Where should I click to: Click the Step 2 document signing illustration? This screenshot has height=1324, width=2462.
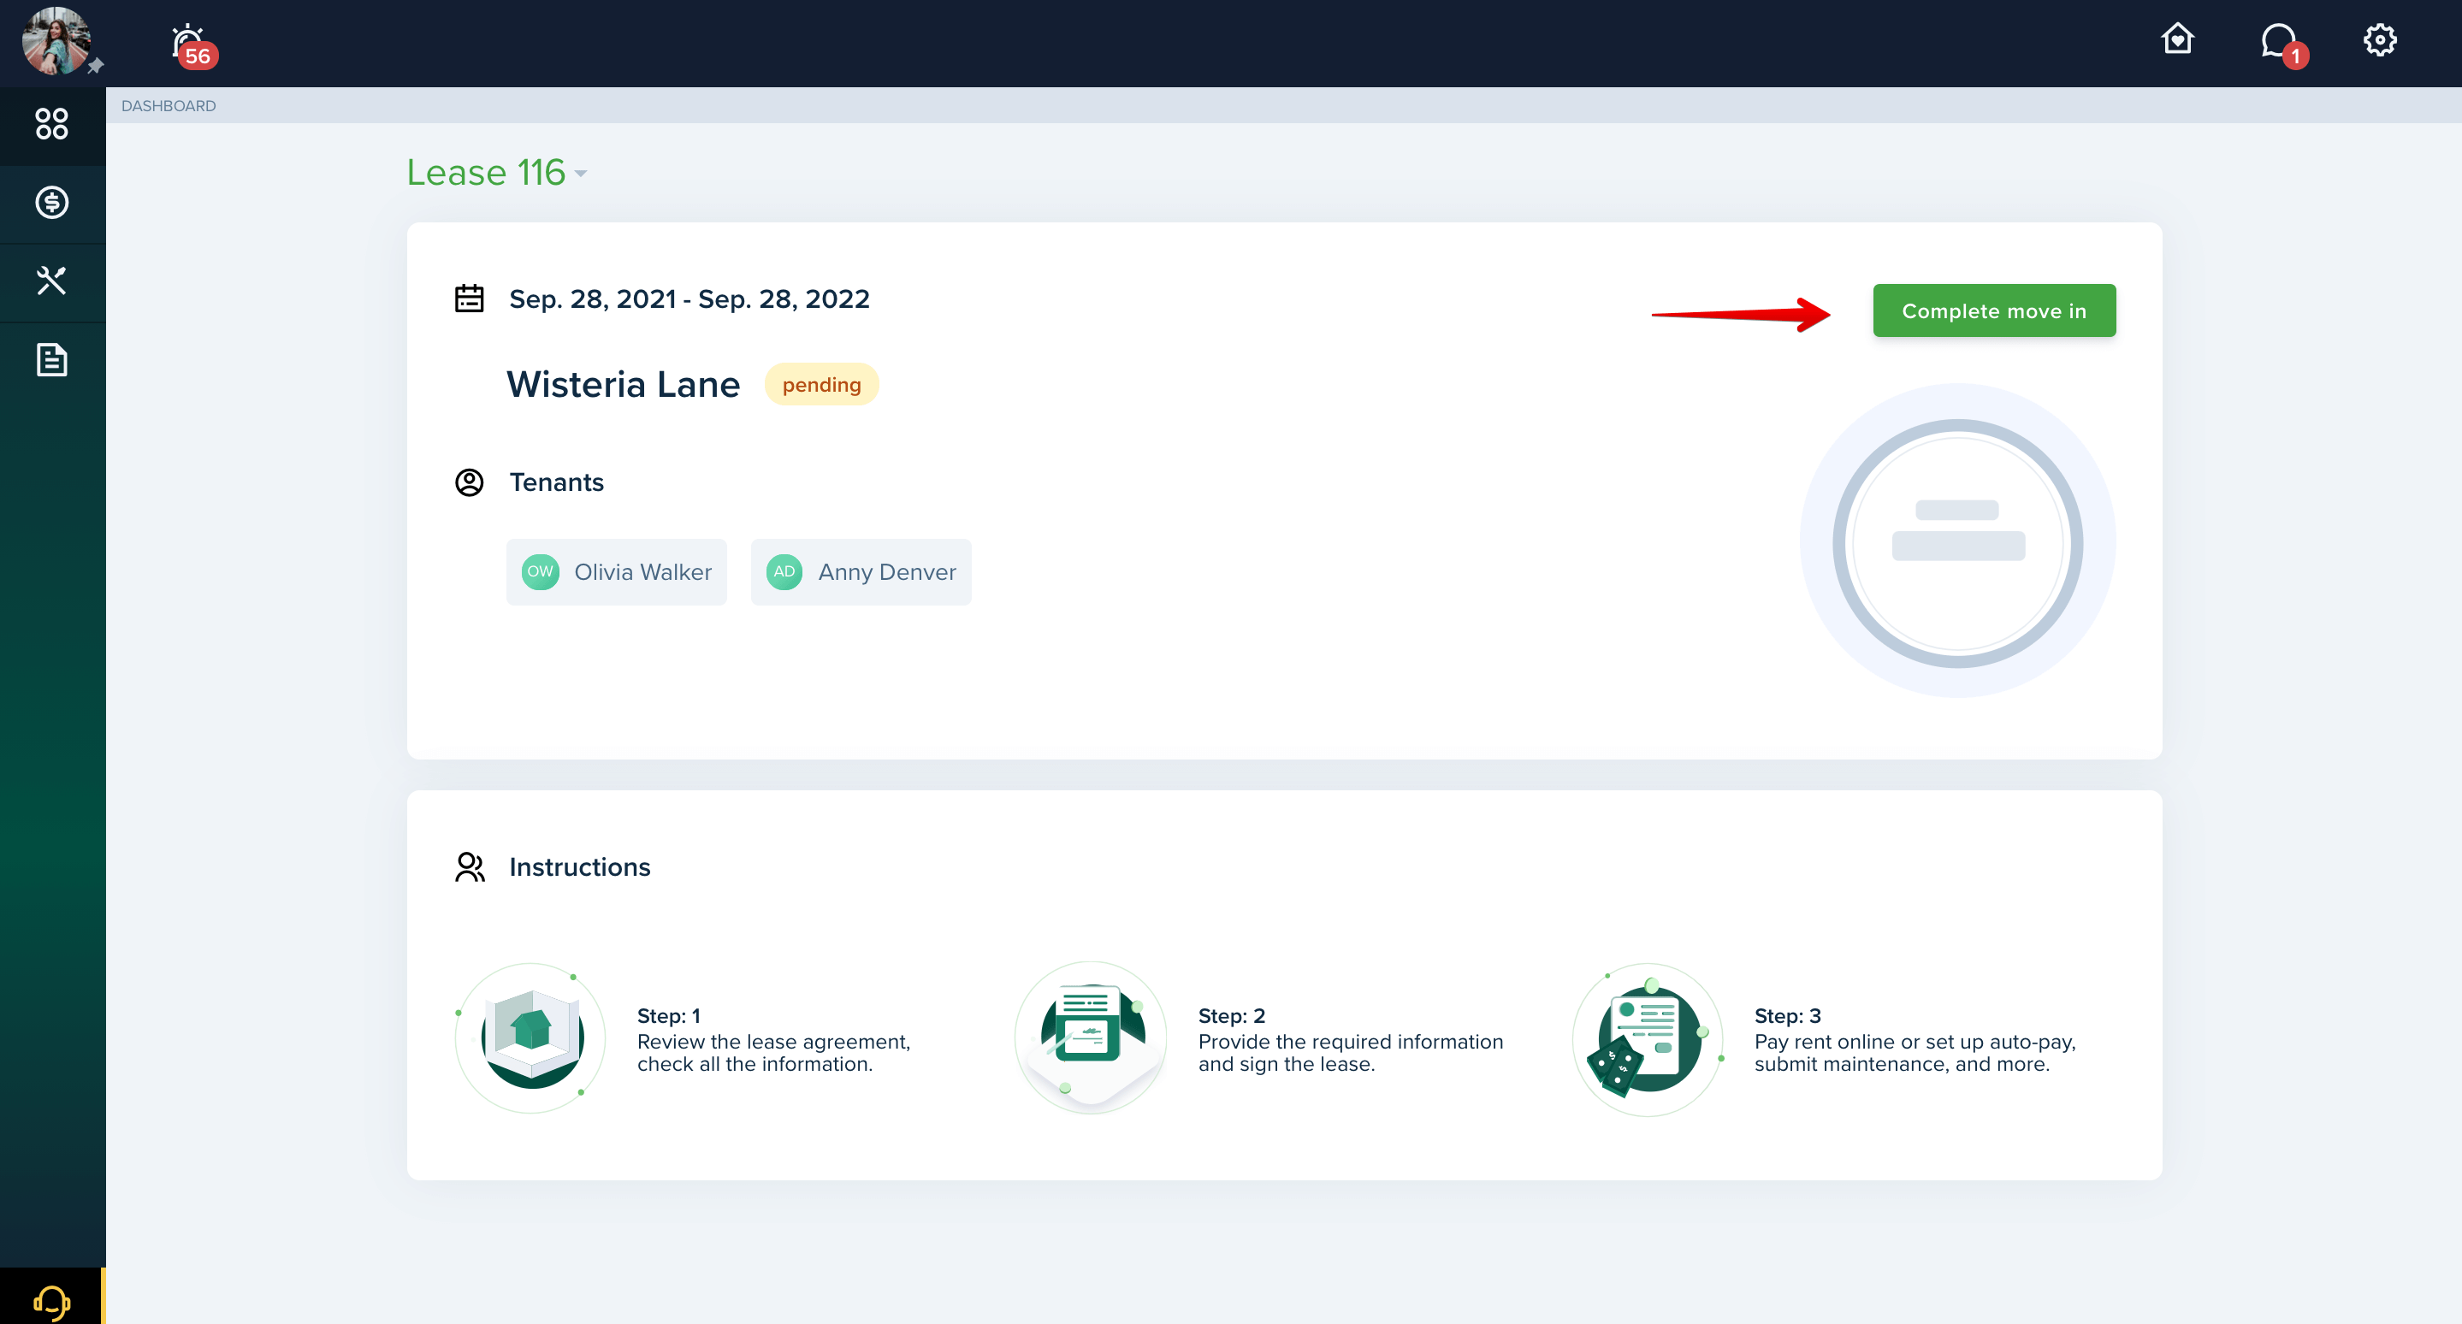tap(1091, 1038)
